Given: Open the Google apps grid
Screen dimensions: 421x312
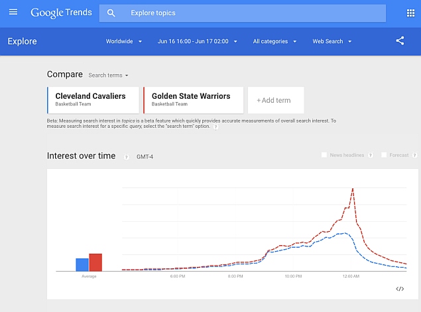Looking at the screenshot, I should click(x=410, y=13).
